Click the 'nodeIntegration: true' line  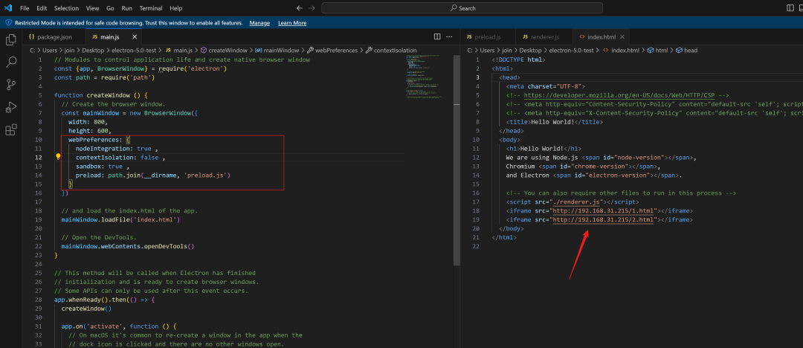coord(116,149)
